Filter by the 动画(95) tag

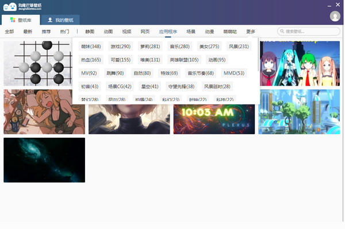217,60
